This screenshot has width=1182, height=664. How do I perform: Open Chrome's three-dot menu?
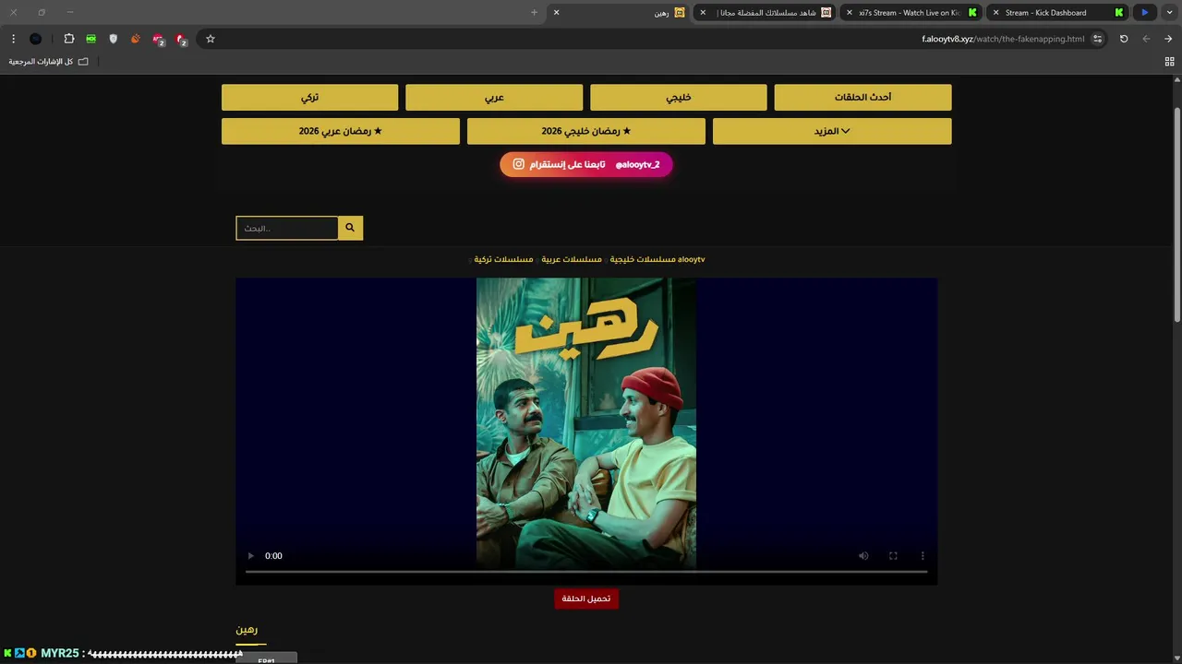click(13, 39)
